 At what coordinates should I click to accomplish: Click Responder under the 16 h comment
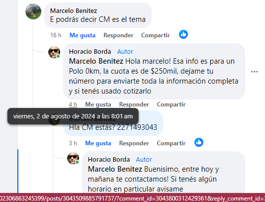[x=118, y=35]
